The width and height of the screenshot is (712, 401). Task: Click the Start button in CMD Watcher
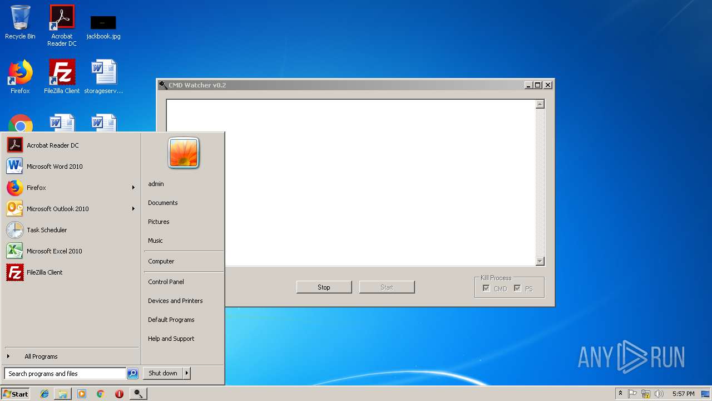click(387, 287)
